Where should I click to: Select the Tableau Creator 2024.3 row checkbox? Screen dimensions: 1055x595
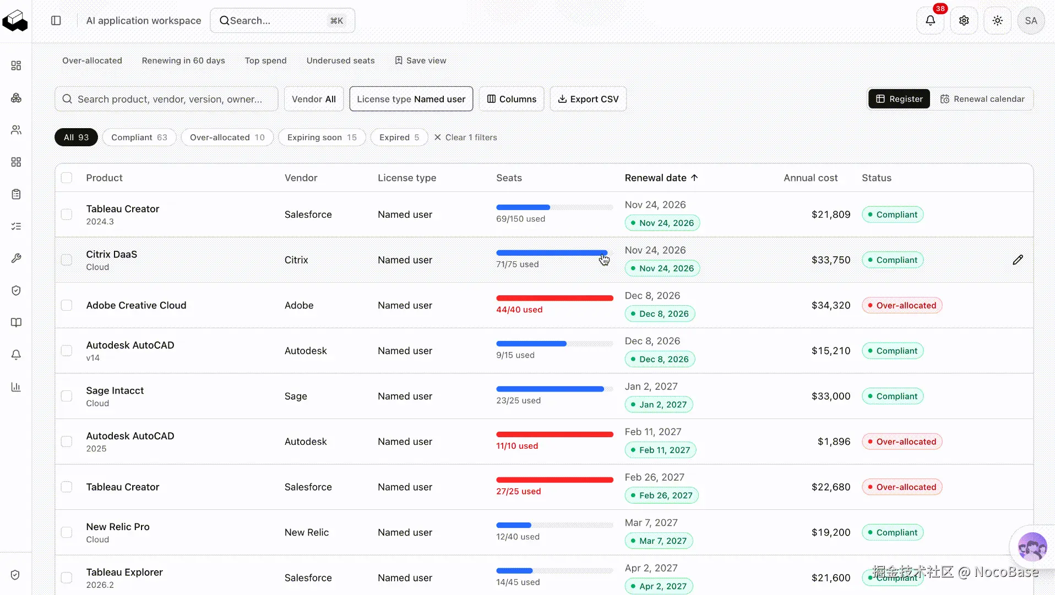(x=67, y=214)
